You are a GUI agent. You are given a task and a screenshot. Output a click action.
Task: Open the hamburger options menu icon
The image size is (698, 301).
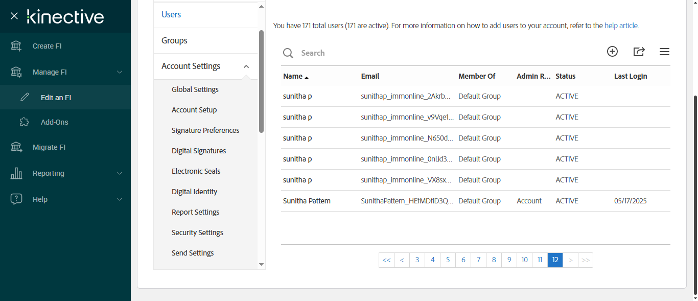click(x=664, y=52)
